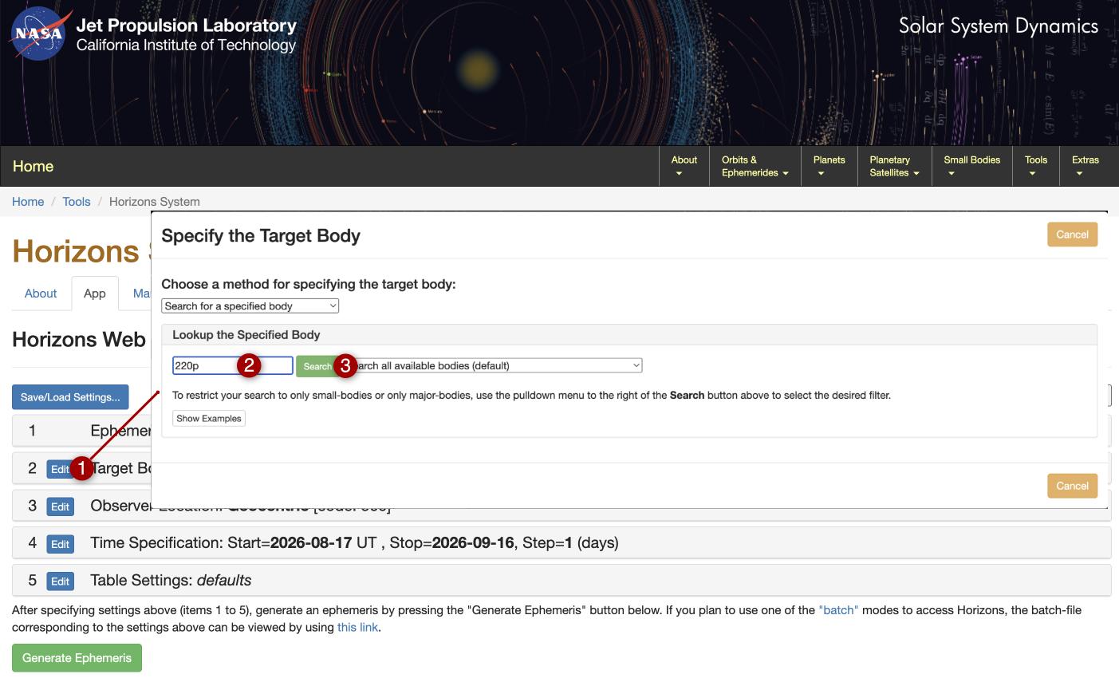Edit the Table Settings row
This screenshot has height=678, width=1119.
61,581
